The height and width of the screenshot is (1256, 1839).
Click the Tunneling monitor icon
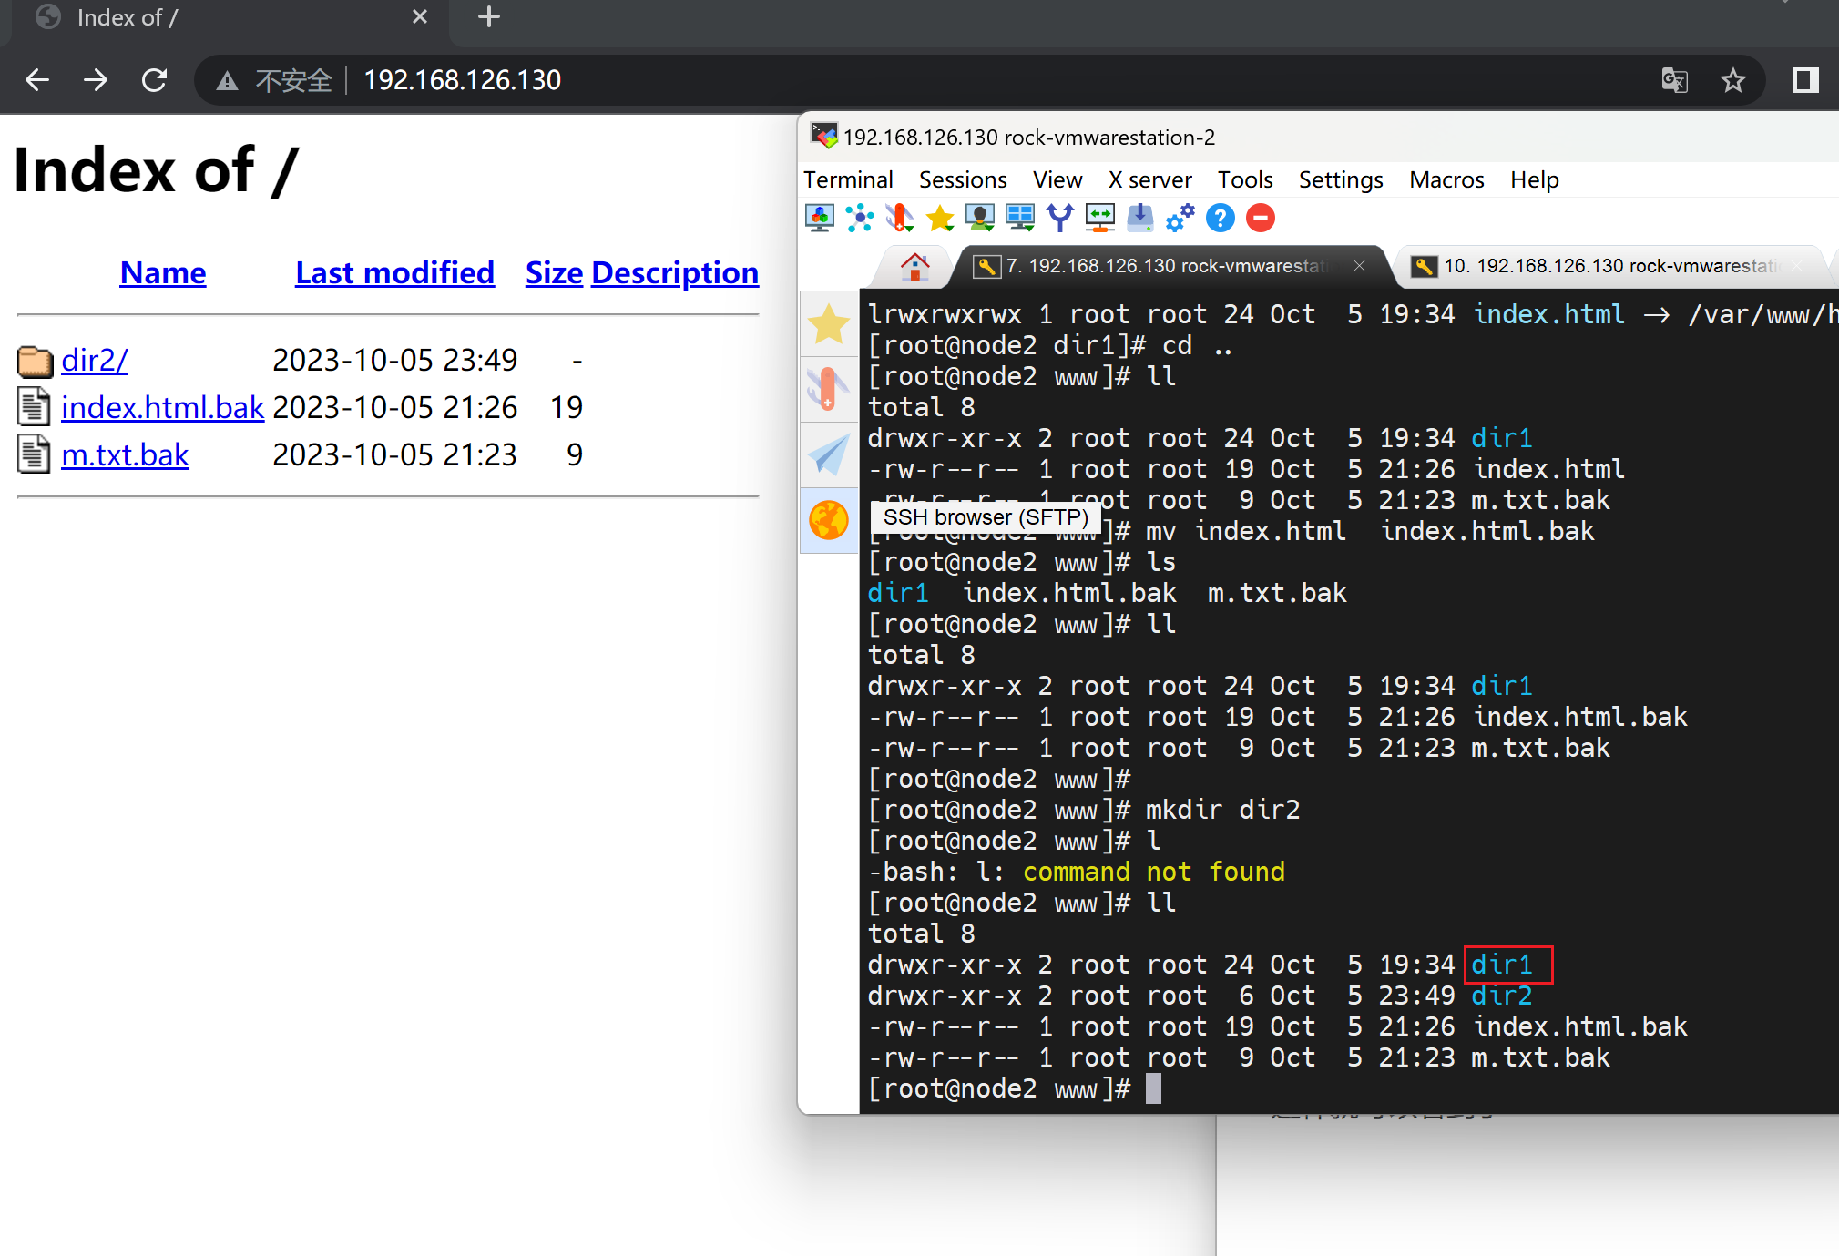pyautogui.click(x=1099, y=218)
